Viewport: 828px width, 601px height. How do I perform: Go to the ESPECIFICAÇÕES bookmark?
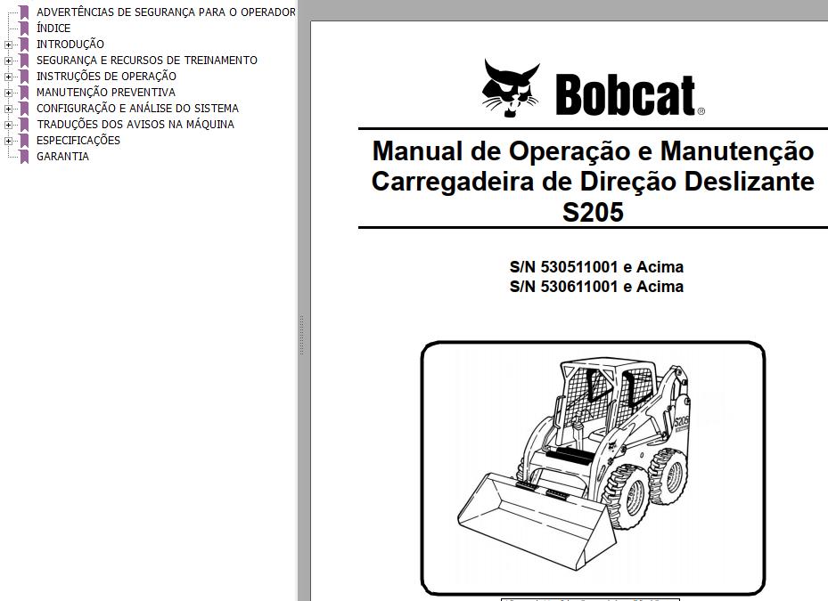(x=78, y=141)
